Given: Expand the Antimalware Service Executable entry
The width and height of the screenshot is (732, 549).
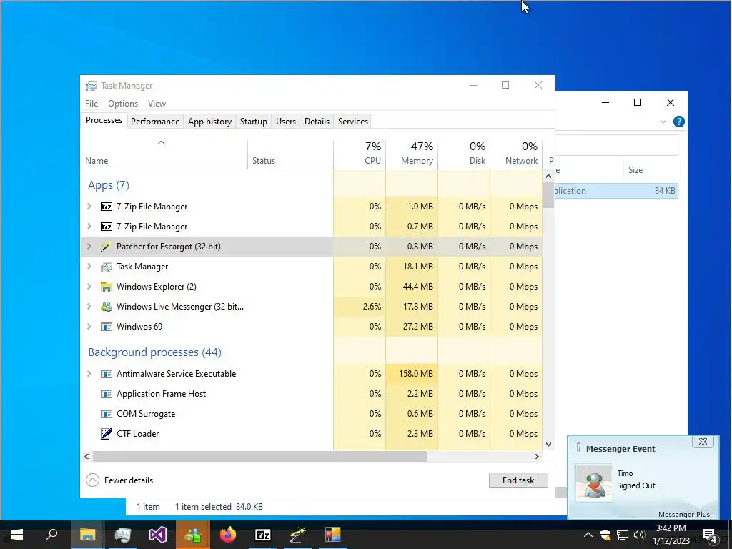Looking at the screenshot, I should pos(89,374).
